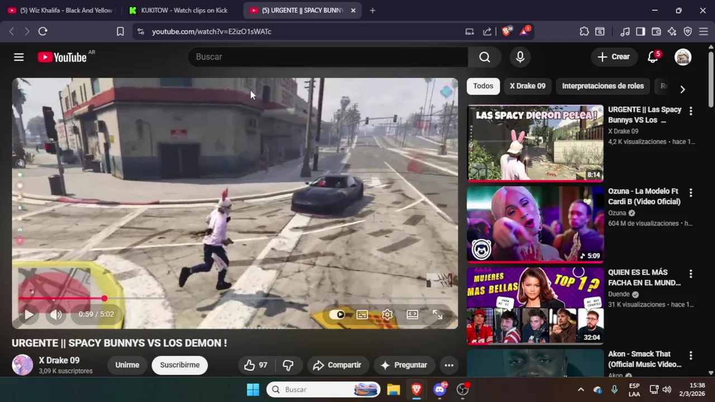Screen dimensions: 715x402
Task: Open File Explorer from taskbar
Action: tap(393, 390)
